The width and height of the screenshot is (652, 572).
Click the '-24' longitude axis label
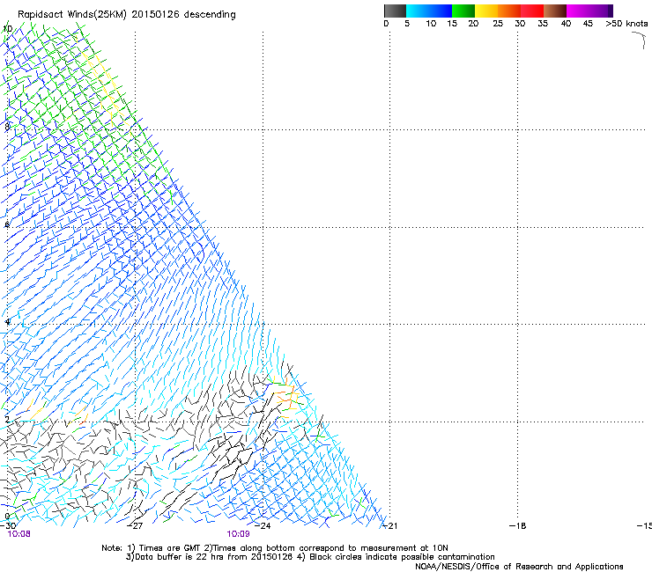pos(263,526)
